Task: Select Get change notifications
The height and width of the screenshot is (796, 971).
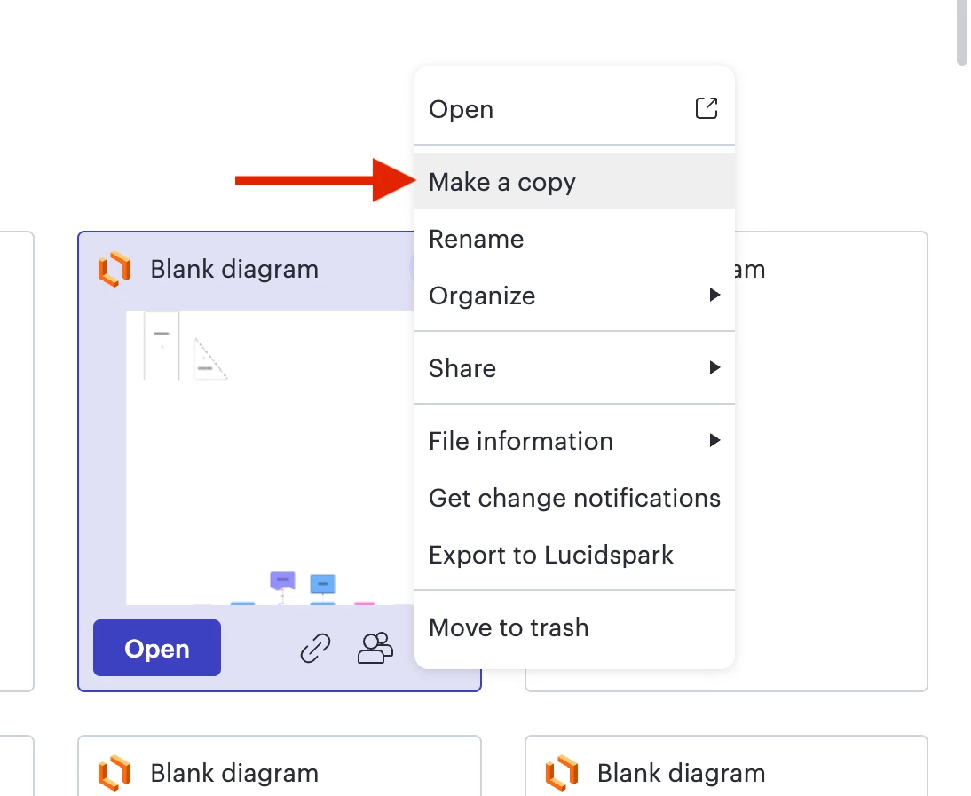Action: pos(574,498)
